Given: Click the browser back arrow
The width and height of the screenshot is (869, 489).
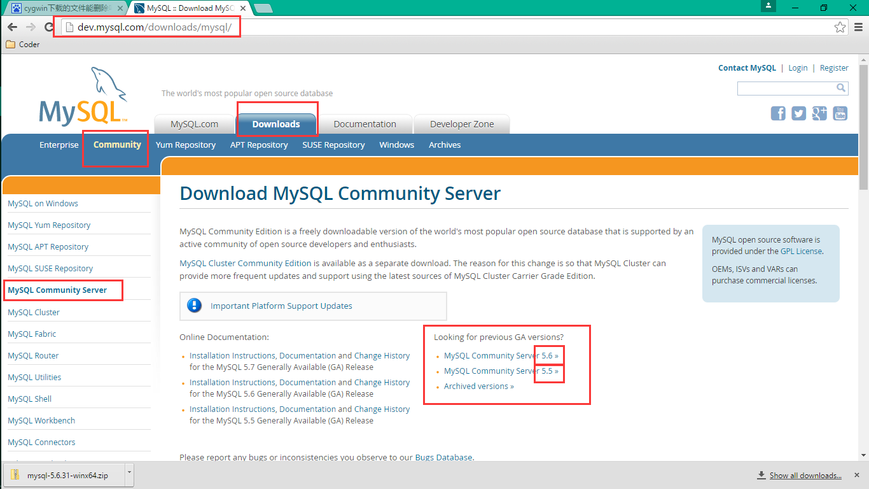Looking at the screenshot, I should tap(12, 27).
